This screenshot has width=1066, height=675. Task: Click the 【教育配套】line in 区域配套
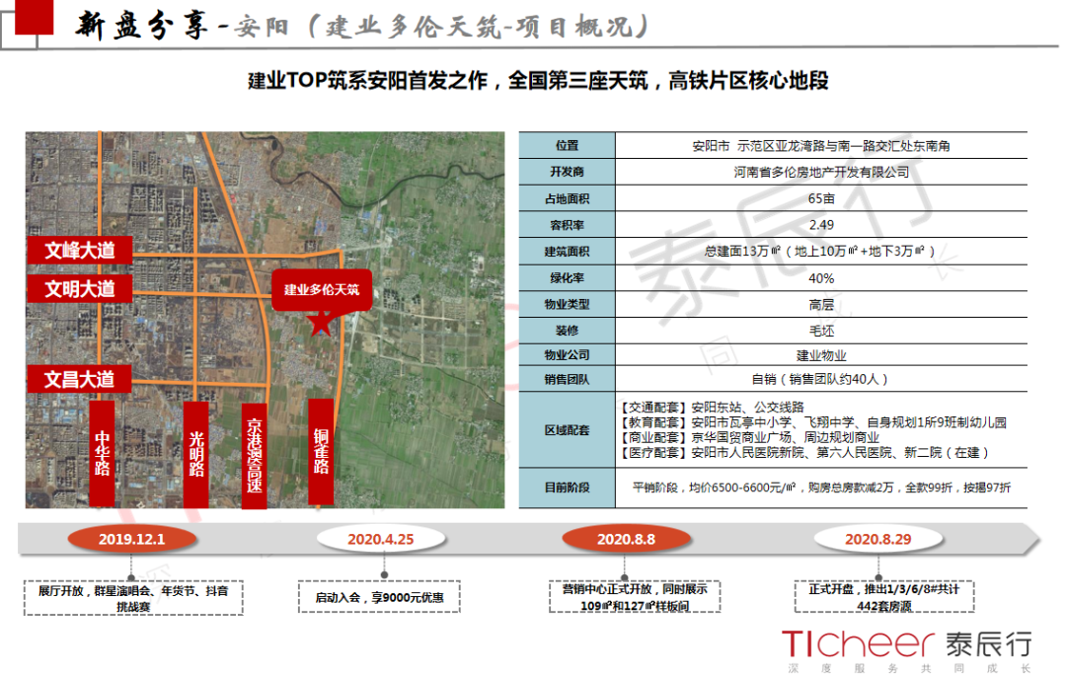[812, 422]
